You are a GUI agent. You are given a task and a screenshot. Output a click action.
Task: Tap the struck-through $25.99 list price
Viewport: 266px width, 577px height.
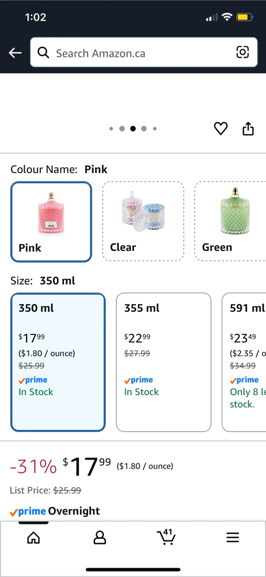tap(67, 490)
